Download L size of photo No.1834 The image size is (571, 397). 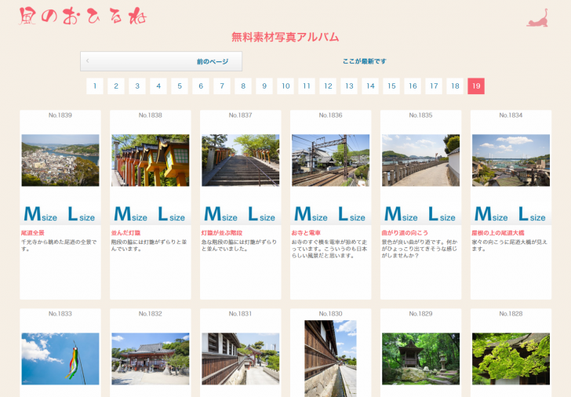532,213
